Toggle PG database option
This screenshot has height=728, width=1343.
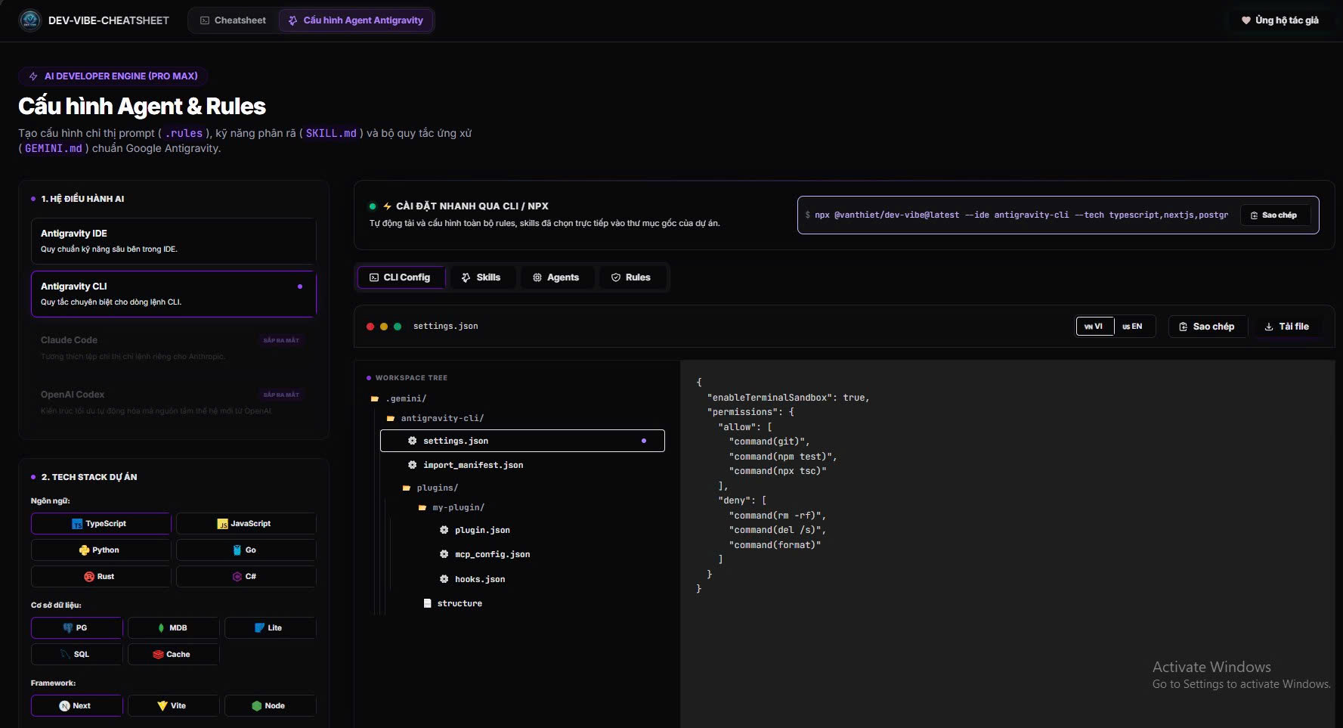click(x=76, y=628)
